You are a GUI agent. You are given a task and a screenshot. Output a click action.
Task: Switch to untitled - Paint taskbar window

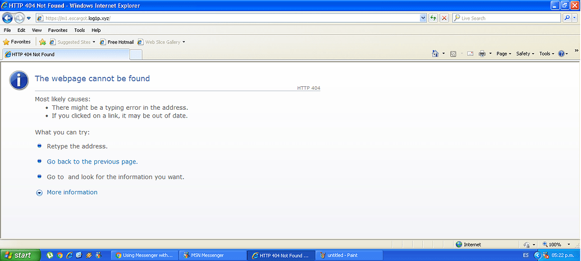[349, 255]
